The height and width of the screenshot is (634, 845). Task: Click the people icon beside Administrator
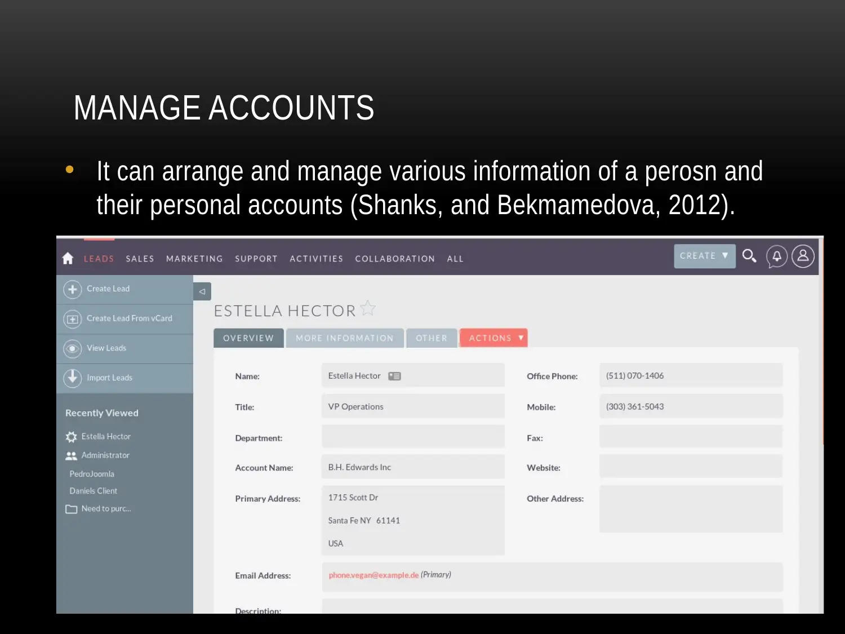click(71, 455)
